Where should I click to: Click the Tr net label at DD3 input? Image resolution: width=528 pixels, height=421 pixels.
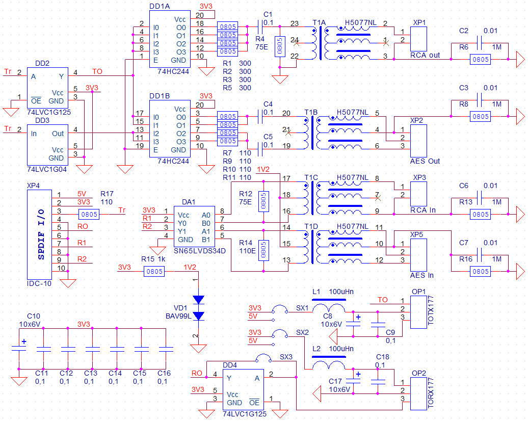(8, 128)
